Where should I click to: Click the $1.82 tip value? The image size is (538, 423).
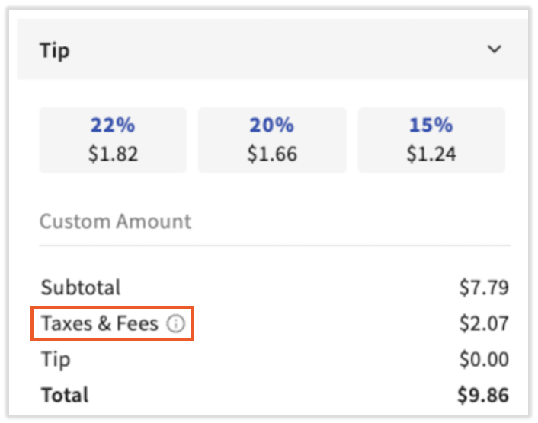coord(114,154)
